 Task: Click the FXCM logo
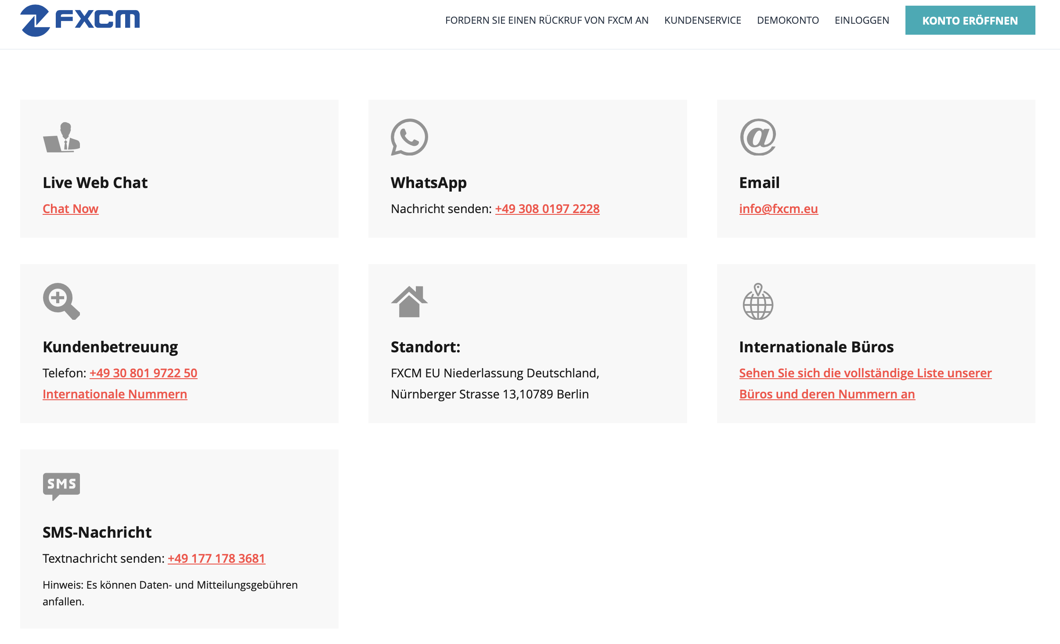[x=80, y=20]
